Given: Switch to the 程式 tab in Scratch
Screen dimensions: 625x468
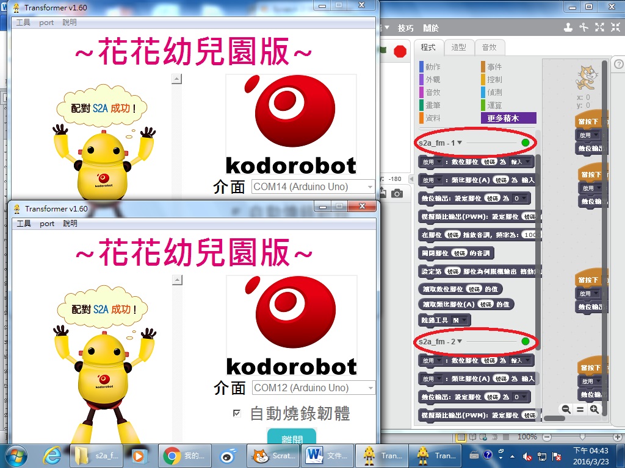Looking at the screenshot, I should pos(428,48).
